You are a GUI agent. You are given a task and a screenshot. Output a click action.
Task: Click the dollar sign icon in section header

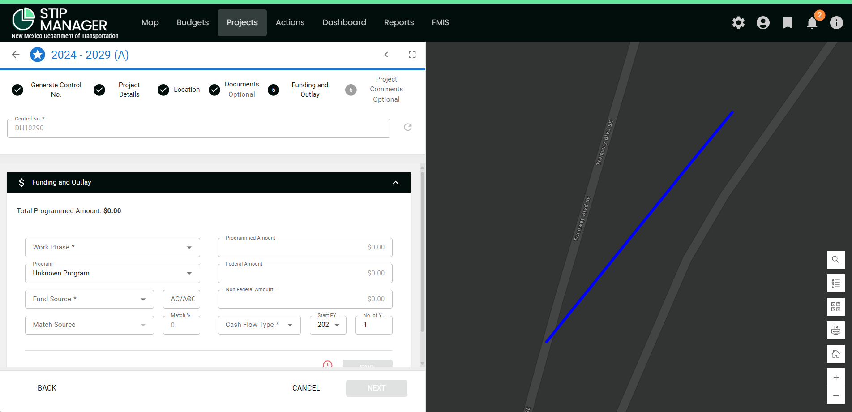[x=21, y=182]
